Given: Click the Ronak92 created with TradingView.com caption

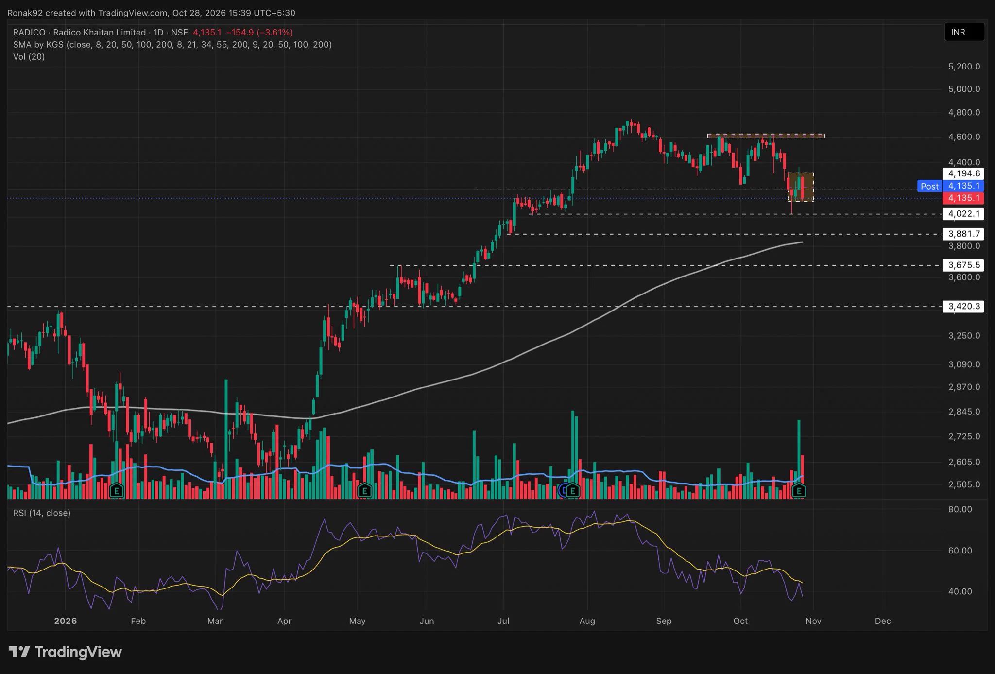Looking at the screenshot, I should pyautogui.click(x=151, y=13).
